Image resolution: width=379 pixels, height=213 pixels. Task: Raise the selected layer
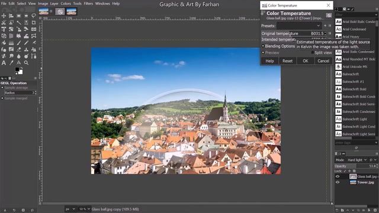(x=348, y=211)
